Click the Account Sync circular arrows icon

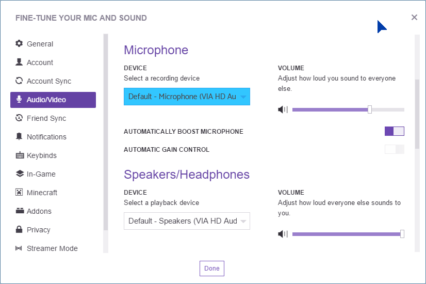pyautogui.click(x=19, y=81)
